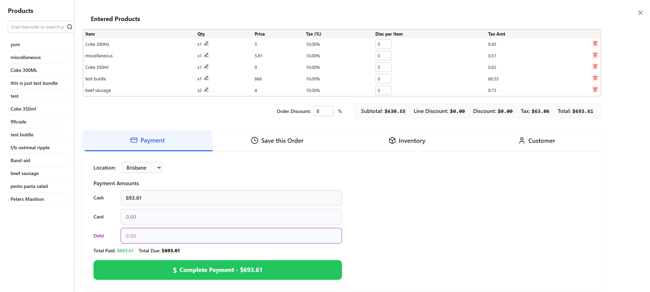
Task: Delete Coke 350ml from entered products
Action: pyautogui.click(x=595, y=66)
